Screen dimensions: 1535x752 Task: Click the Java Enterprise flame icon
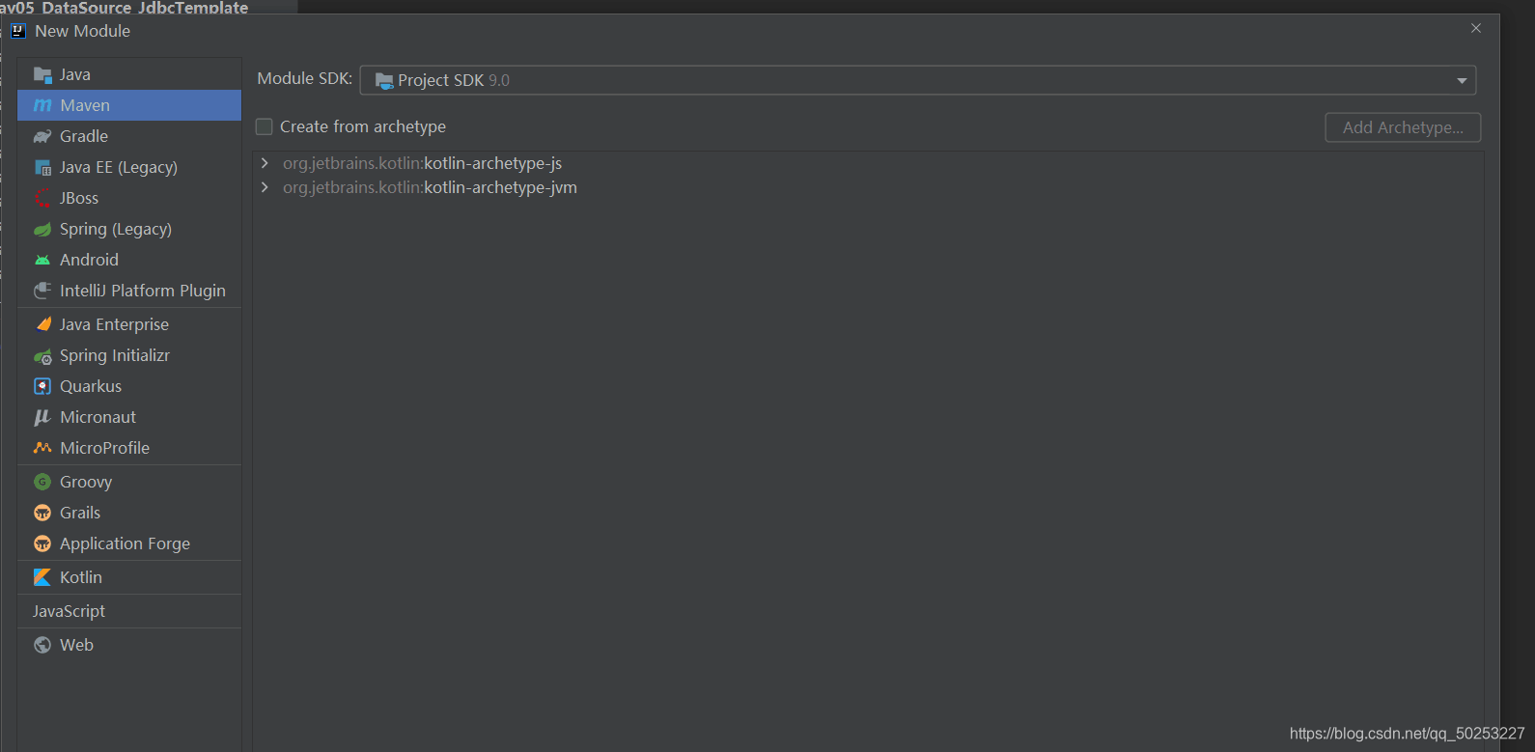42,324
